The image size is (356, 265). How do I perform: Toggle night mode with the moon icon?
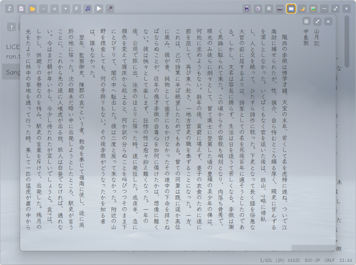[302, 9]
